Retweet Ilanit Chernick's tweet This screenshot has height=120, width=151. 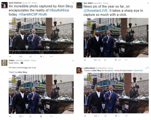coord(21,57)
